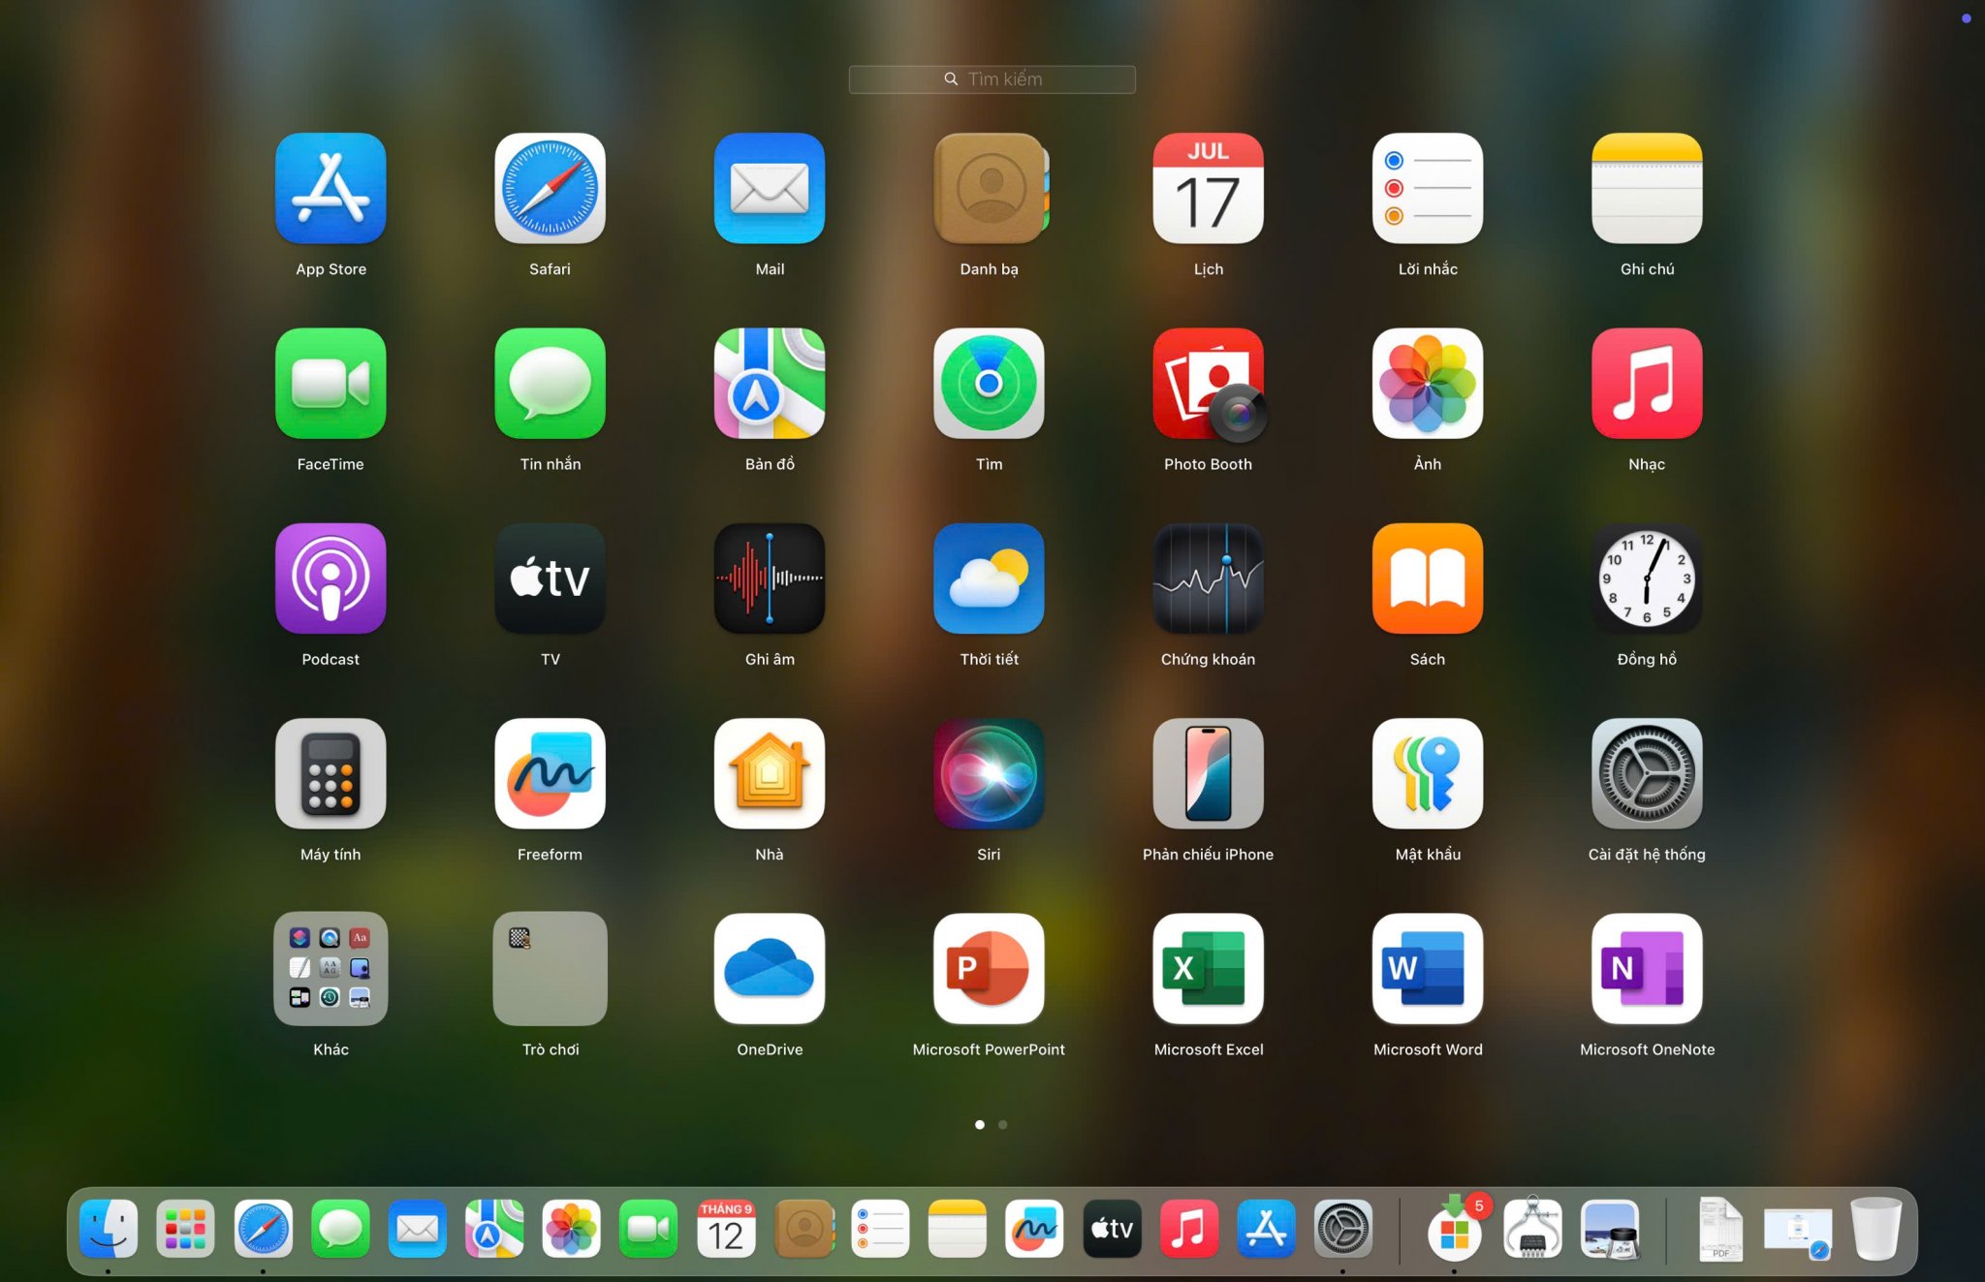Launch Safari from the Launchpad grid

tap(550, 188)
